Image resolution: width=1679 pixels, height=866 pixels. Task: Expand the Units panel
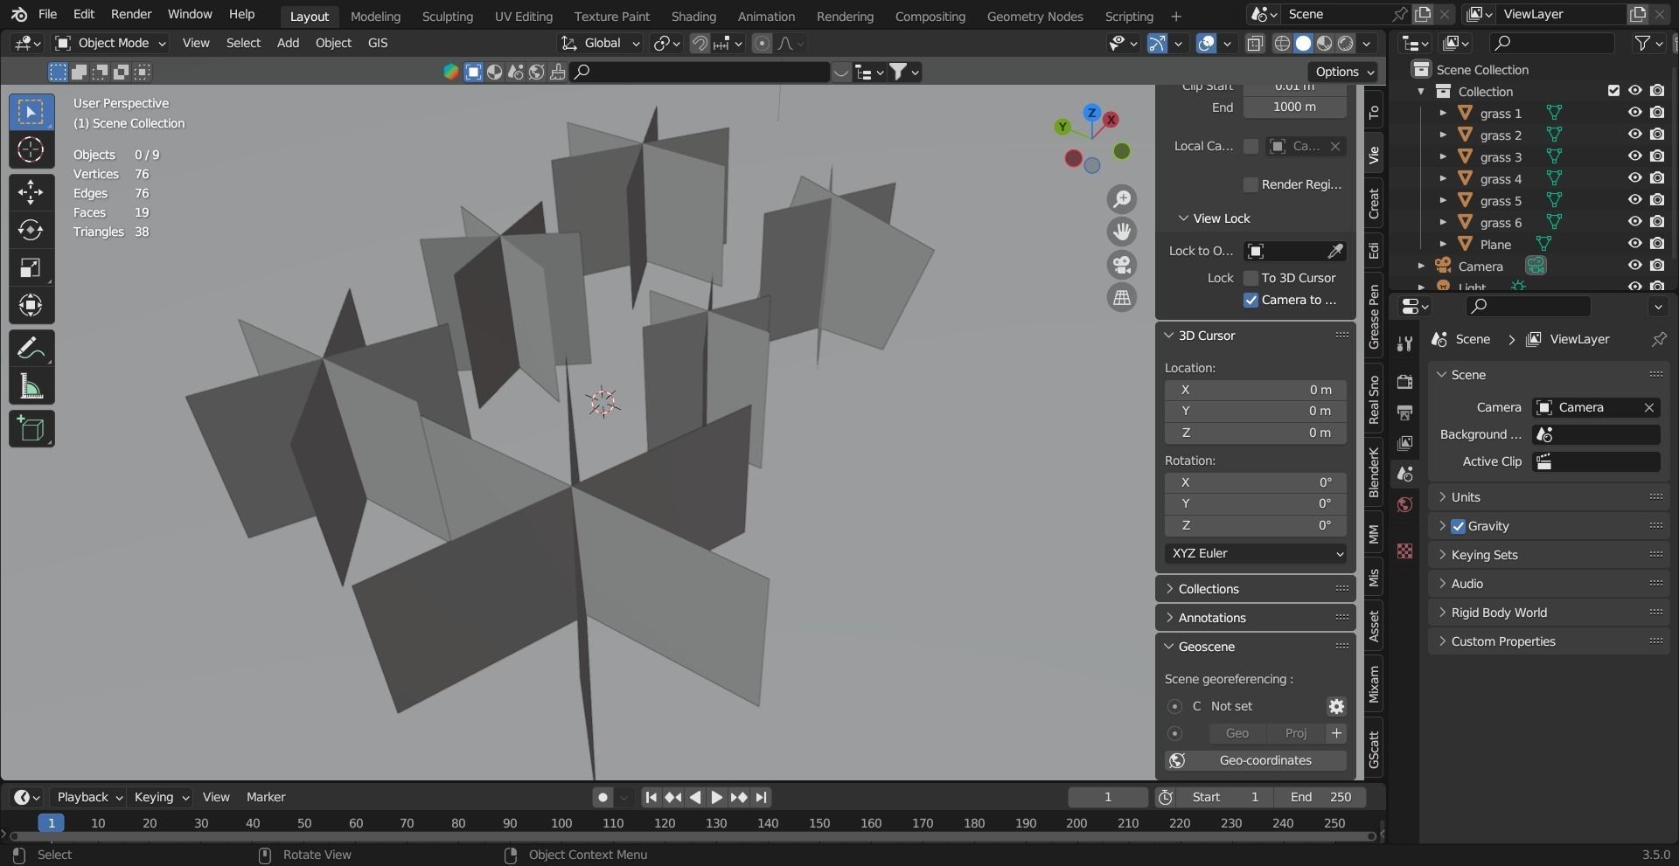click(1550, 497)
